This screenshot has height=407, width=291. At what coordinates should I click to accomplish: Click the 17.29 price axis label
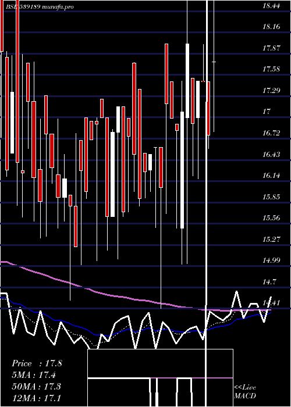(x=271, y=91)
